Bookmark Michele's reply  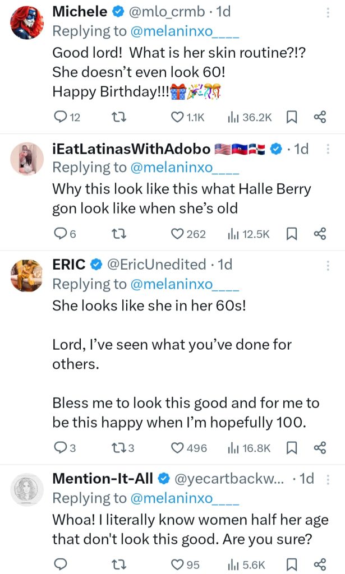(x=292, y=117)
